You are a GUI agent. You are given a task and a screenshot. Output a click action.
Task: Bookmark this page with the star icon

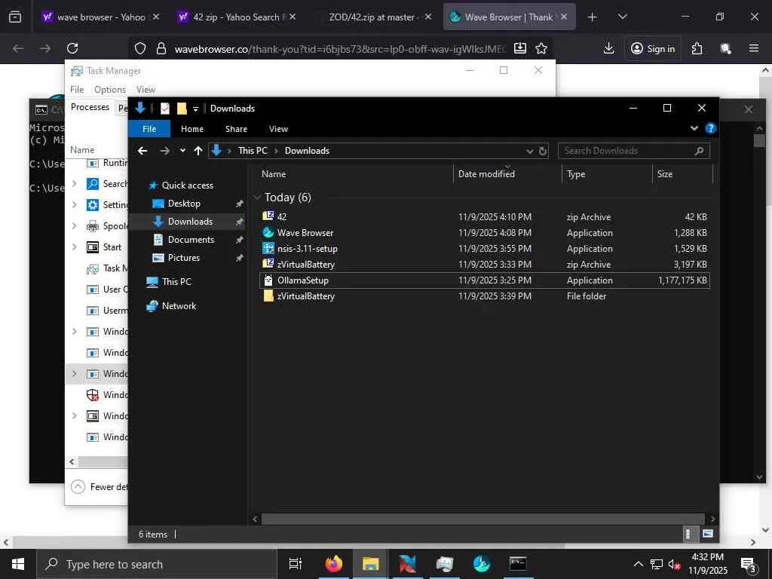541,48
